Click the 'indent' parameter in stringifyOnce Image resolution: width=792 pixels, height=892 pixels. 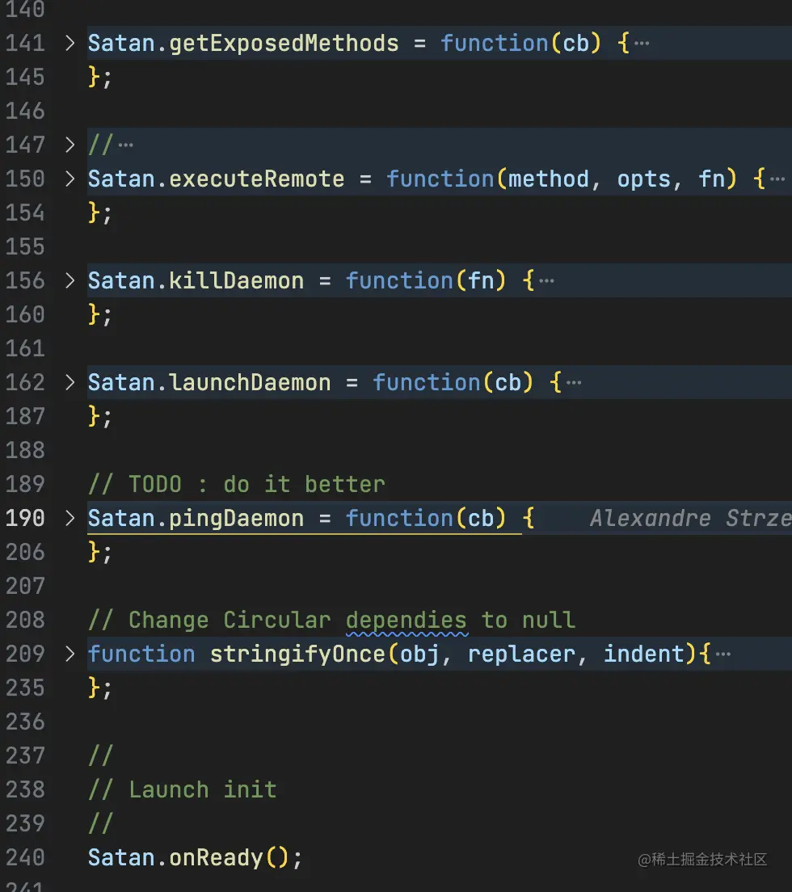point(644,654)
